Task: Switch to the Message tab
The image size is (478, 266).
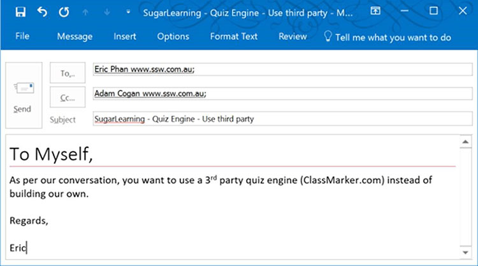Action: point(75,37)
